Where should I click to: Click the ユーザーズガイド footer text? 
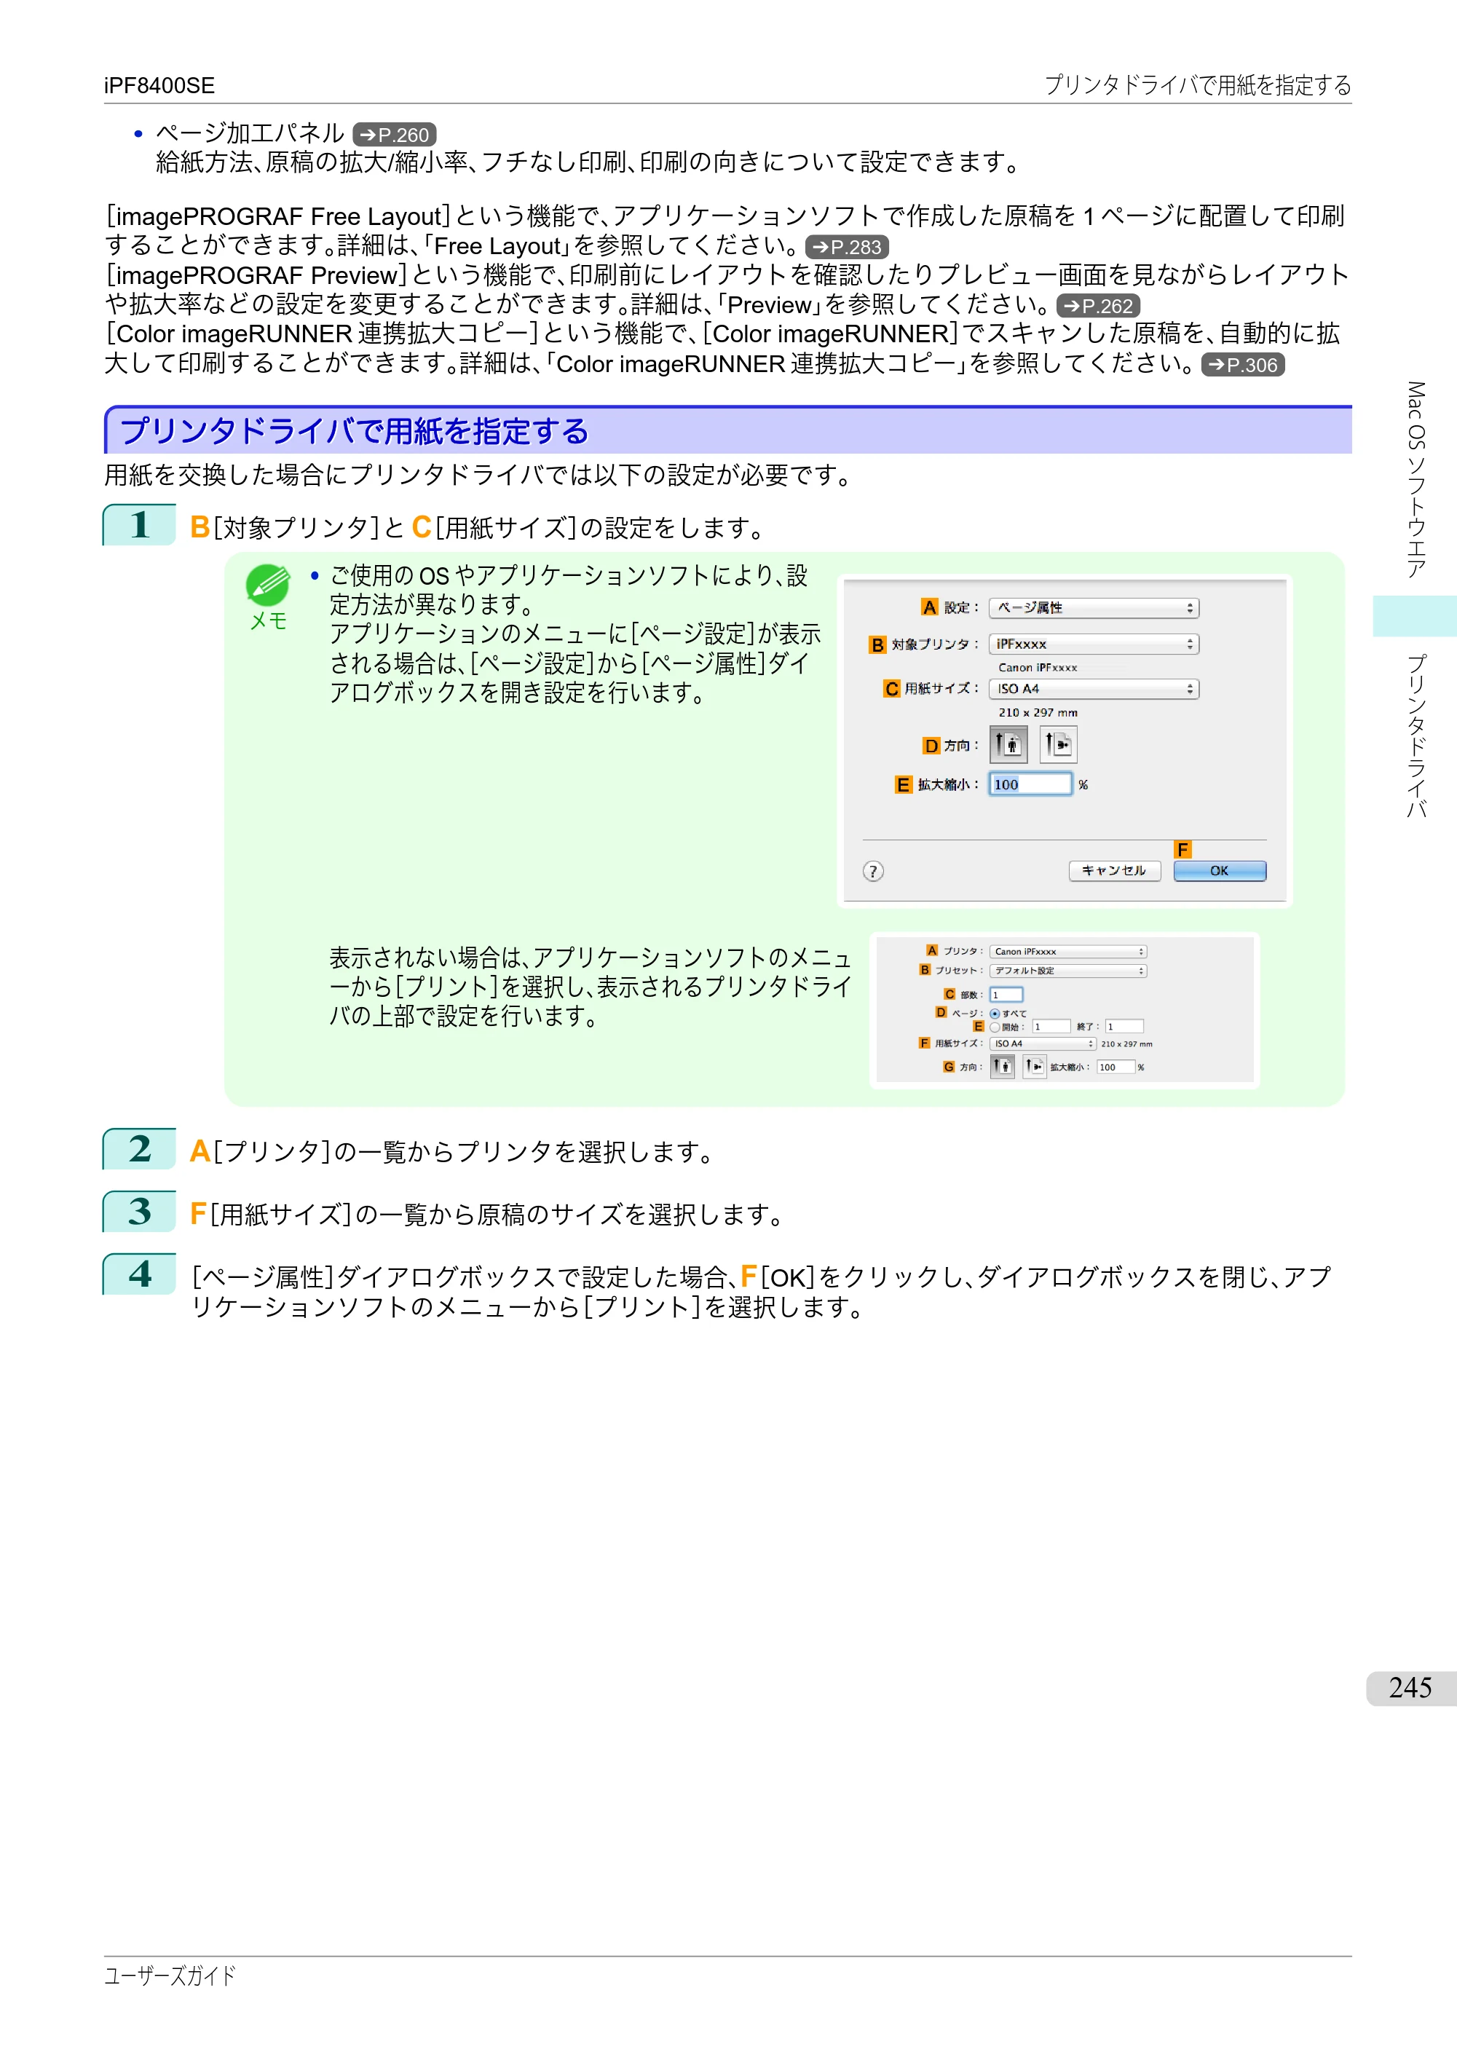point(170,1976)
